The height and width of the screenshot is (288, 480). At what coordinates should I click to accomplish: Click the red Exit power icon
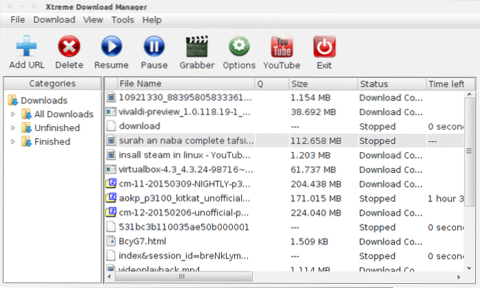[324, 47]
